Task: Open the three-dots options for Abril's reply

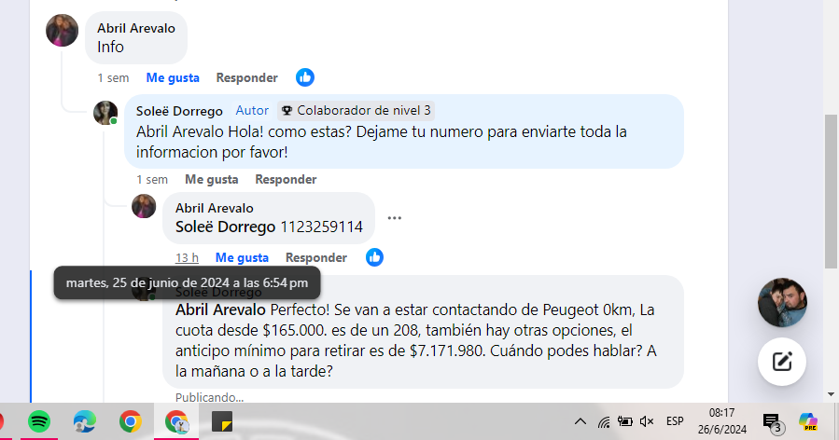Action: (395, 218)
